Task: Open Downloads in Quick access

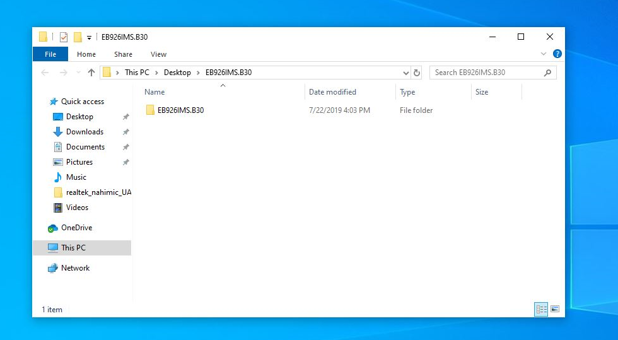Action: [85, 132]
